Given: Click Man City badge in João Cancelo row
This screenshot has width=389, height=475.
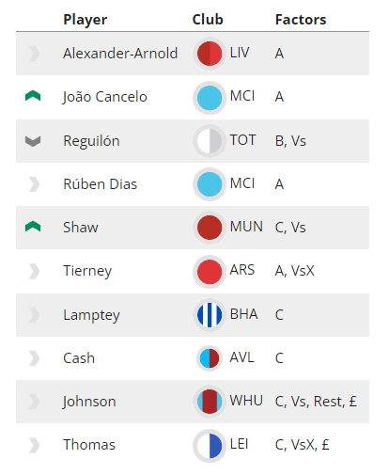Looking at the screenshot, I should pos(210,98).
